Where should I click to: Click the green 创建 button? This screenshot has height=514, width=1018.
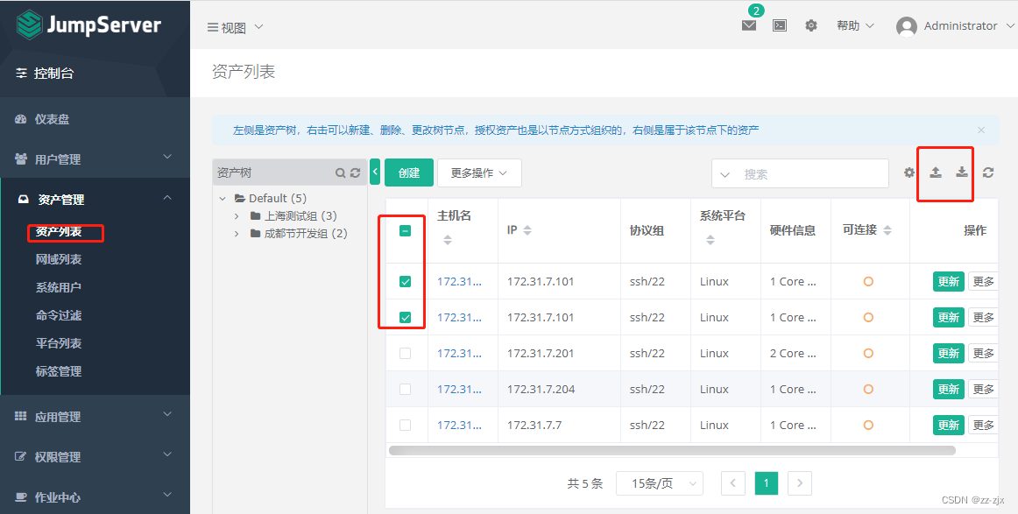[408, 173]
